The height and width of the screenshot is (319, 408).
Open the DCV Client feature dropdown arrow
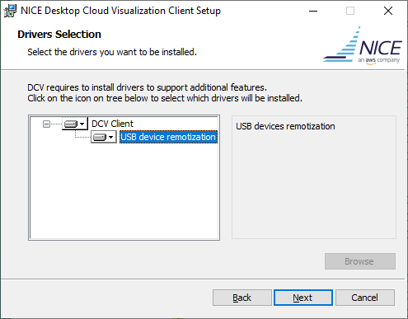[x=82, y=124]
